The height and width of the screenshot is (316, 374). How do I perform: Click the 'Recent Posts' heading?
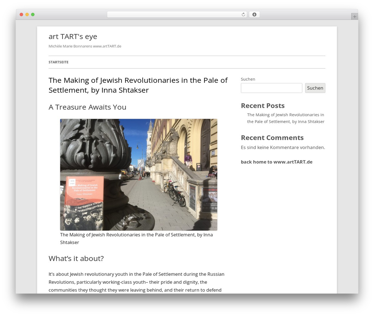pos(262,106)
